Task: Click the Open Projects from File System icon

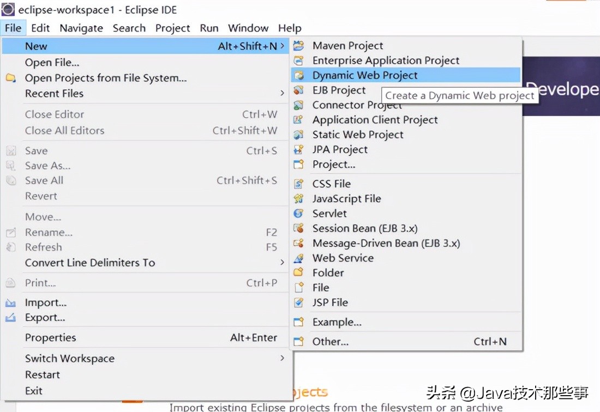Action: [x=11, y=78]
